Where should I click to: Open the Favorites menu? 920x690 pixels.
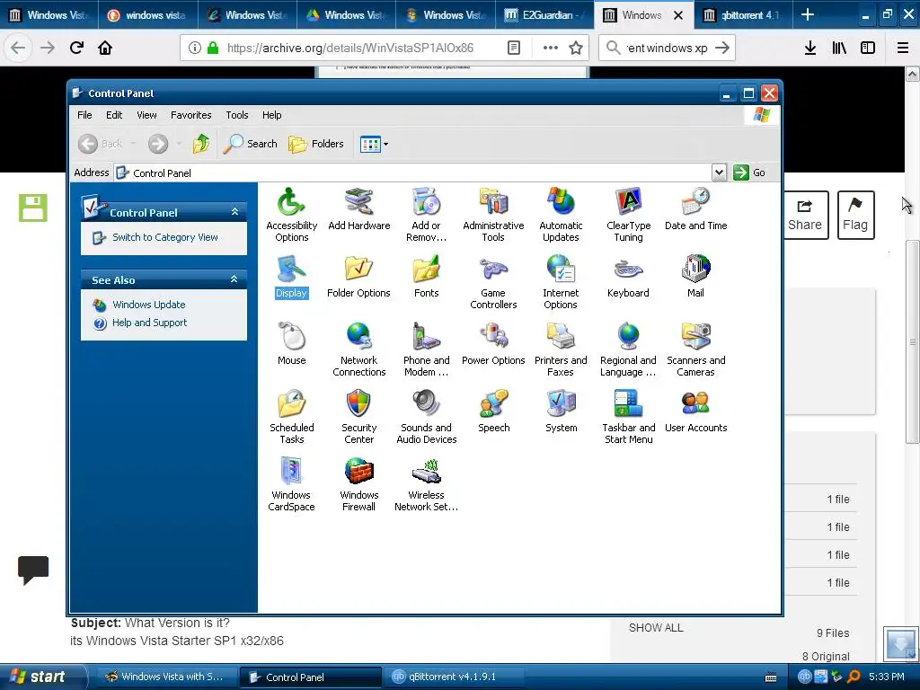tap(190, 115)
